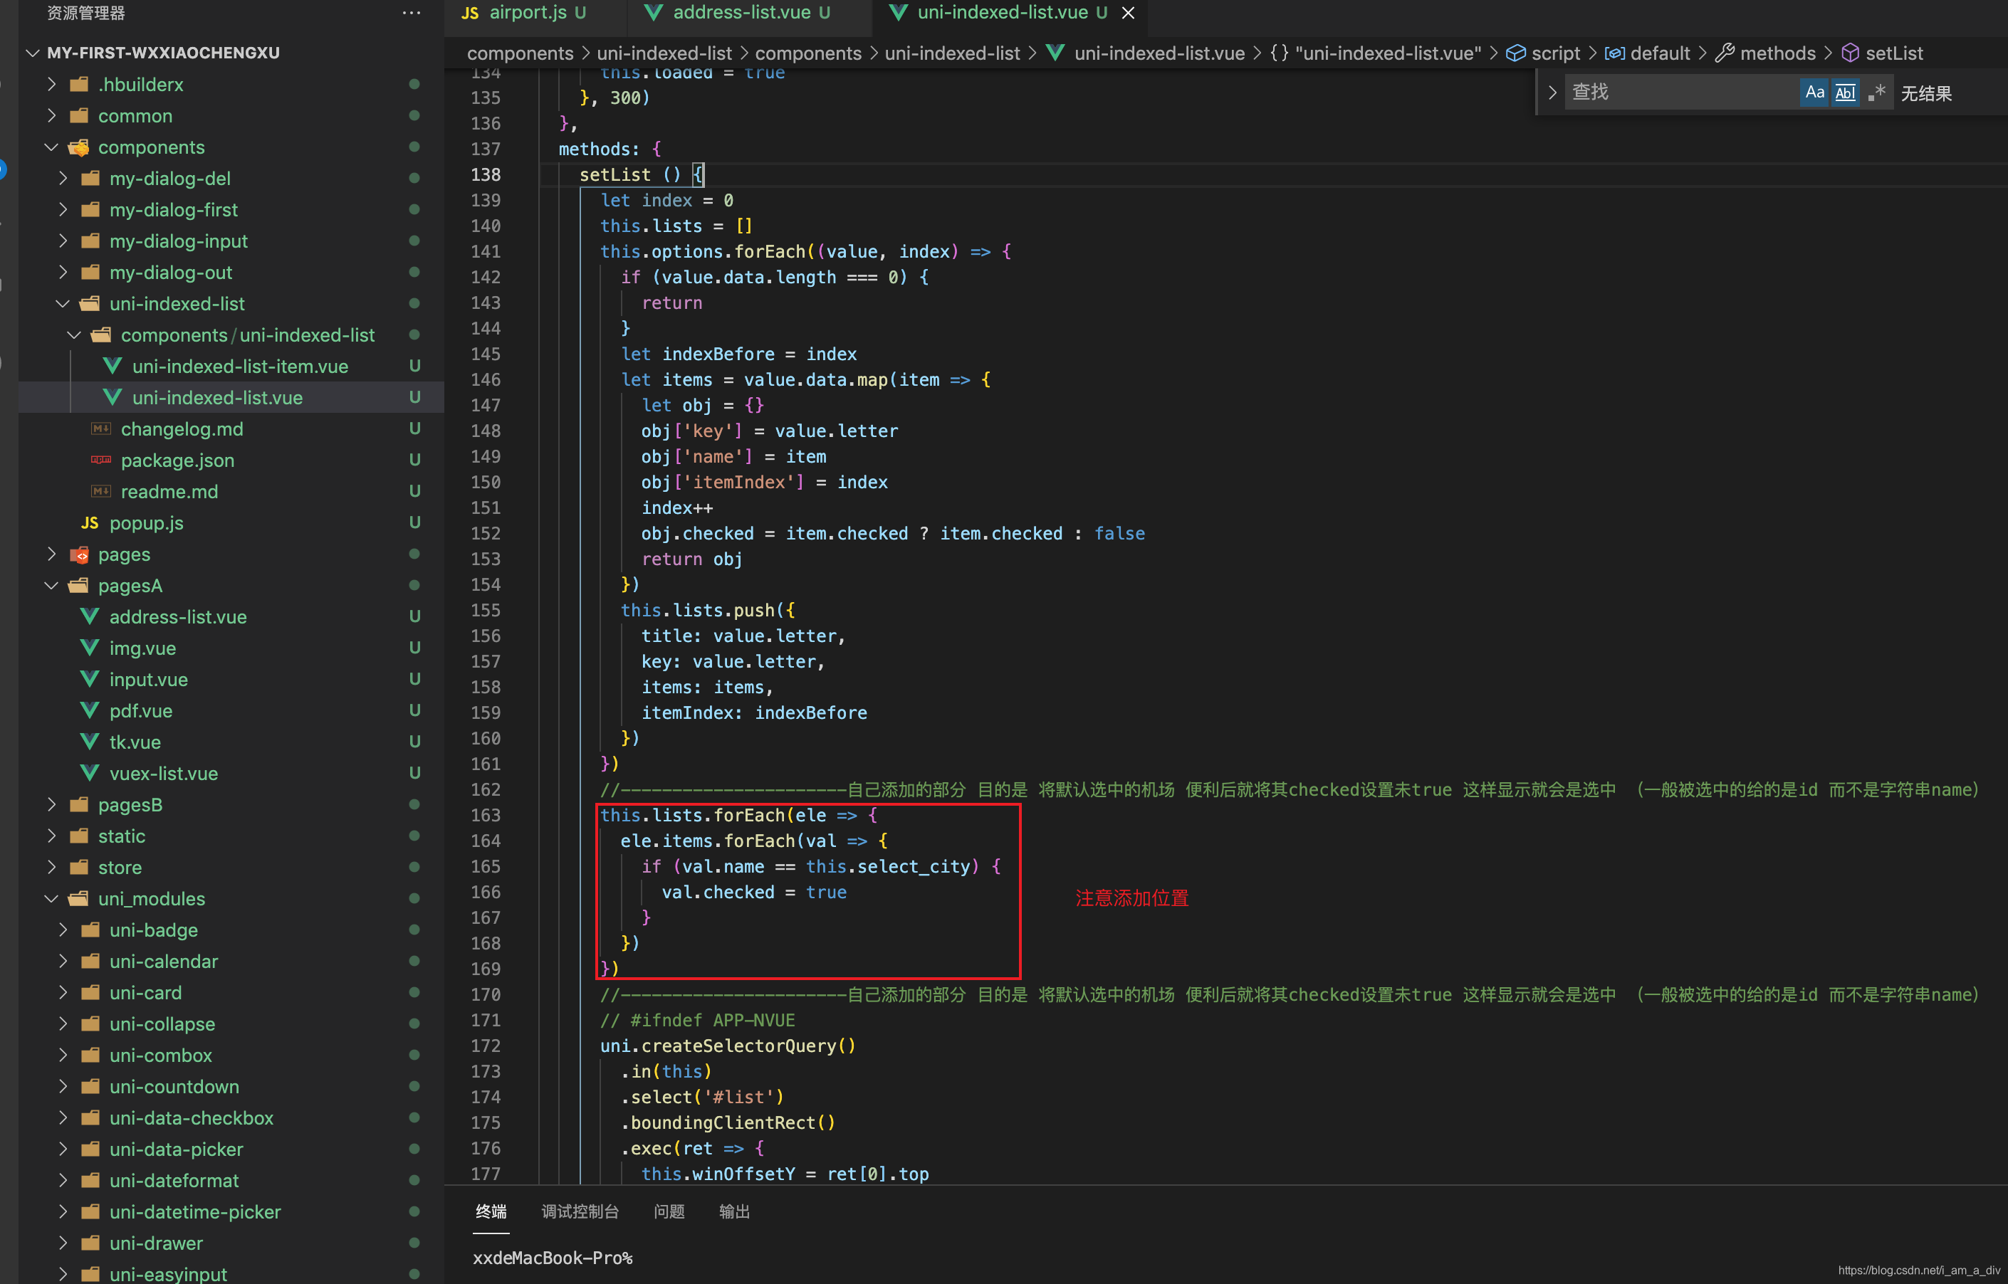
Task: Open package.json file icon
Action: coord(101,461)
